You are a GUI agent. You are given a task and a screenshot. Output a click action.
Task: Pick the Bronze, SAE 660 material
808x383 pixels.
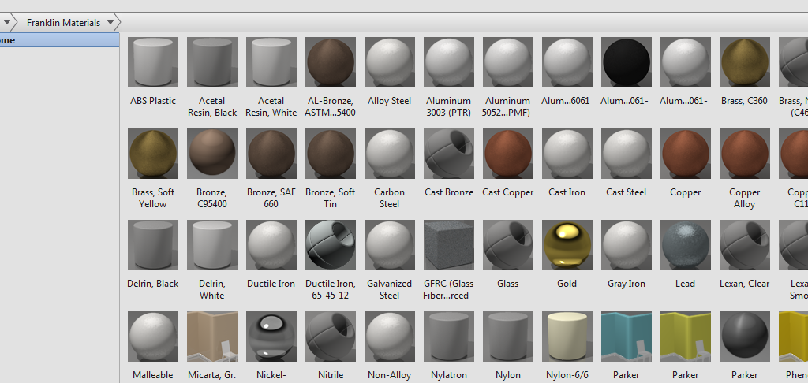(x=271, y=154)
